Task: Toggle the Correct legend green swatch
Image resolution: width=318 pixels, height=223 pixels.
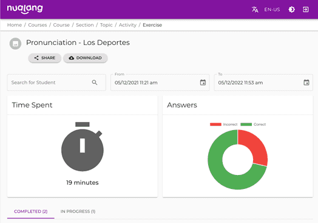Action: pyautogui.click(x=246, y=125)
